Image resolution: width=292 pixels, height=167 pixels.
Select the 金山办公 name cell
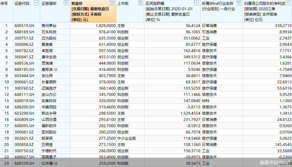pos(49,94)
